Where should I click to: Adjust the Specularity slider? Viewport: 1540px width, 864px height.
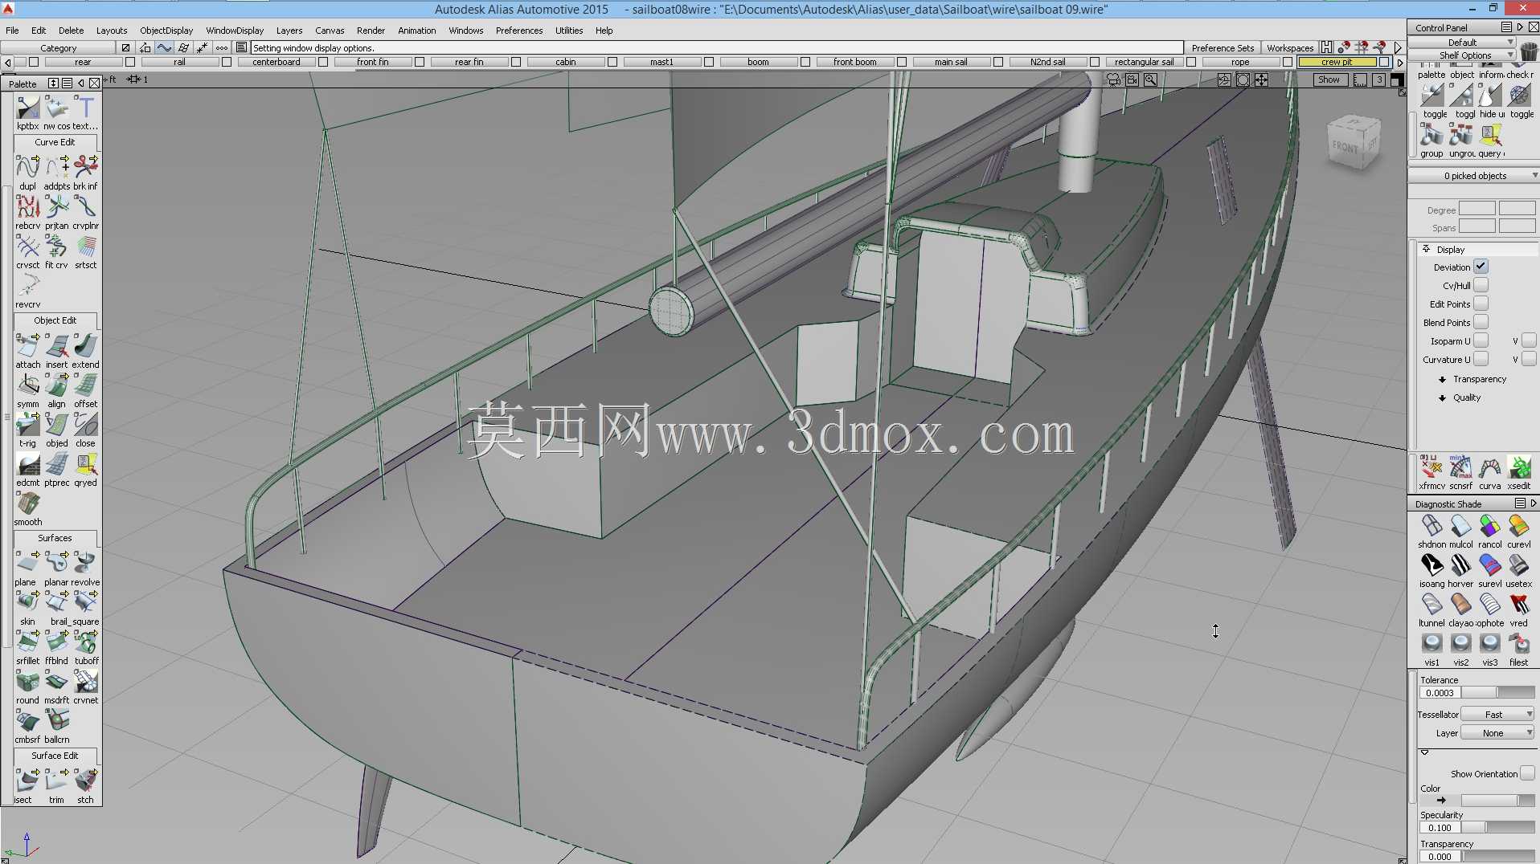(1498, 827)
